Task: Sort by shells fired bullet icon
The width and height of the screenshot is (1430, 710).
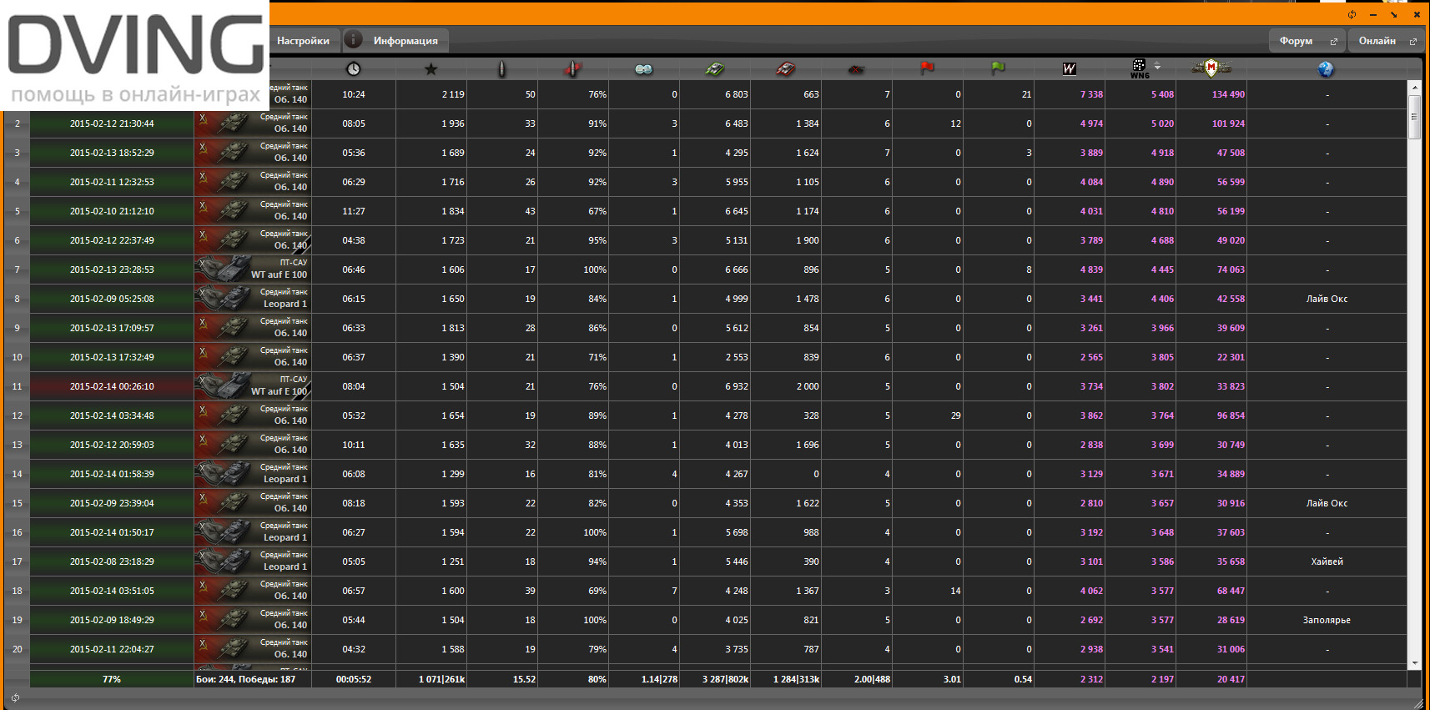Action: click(x=501, y=69)
